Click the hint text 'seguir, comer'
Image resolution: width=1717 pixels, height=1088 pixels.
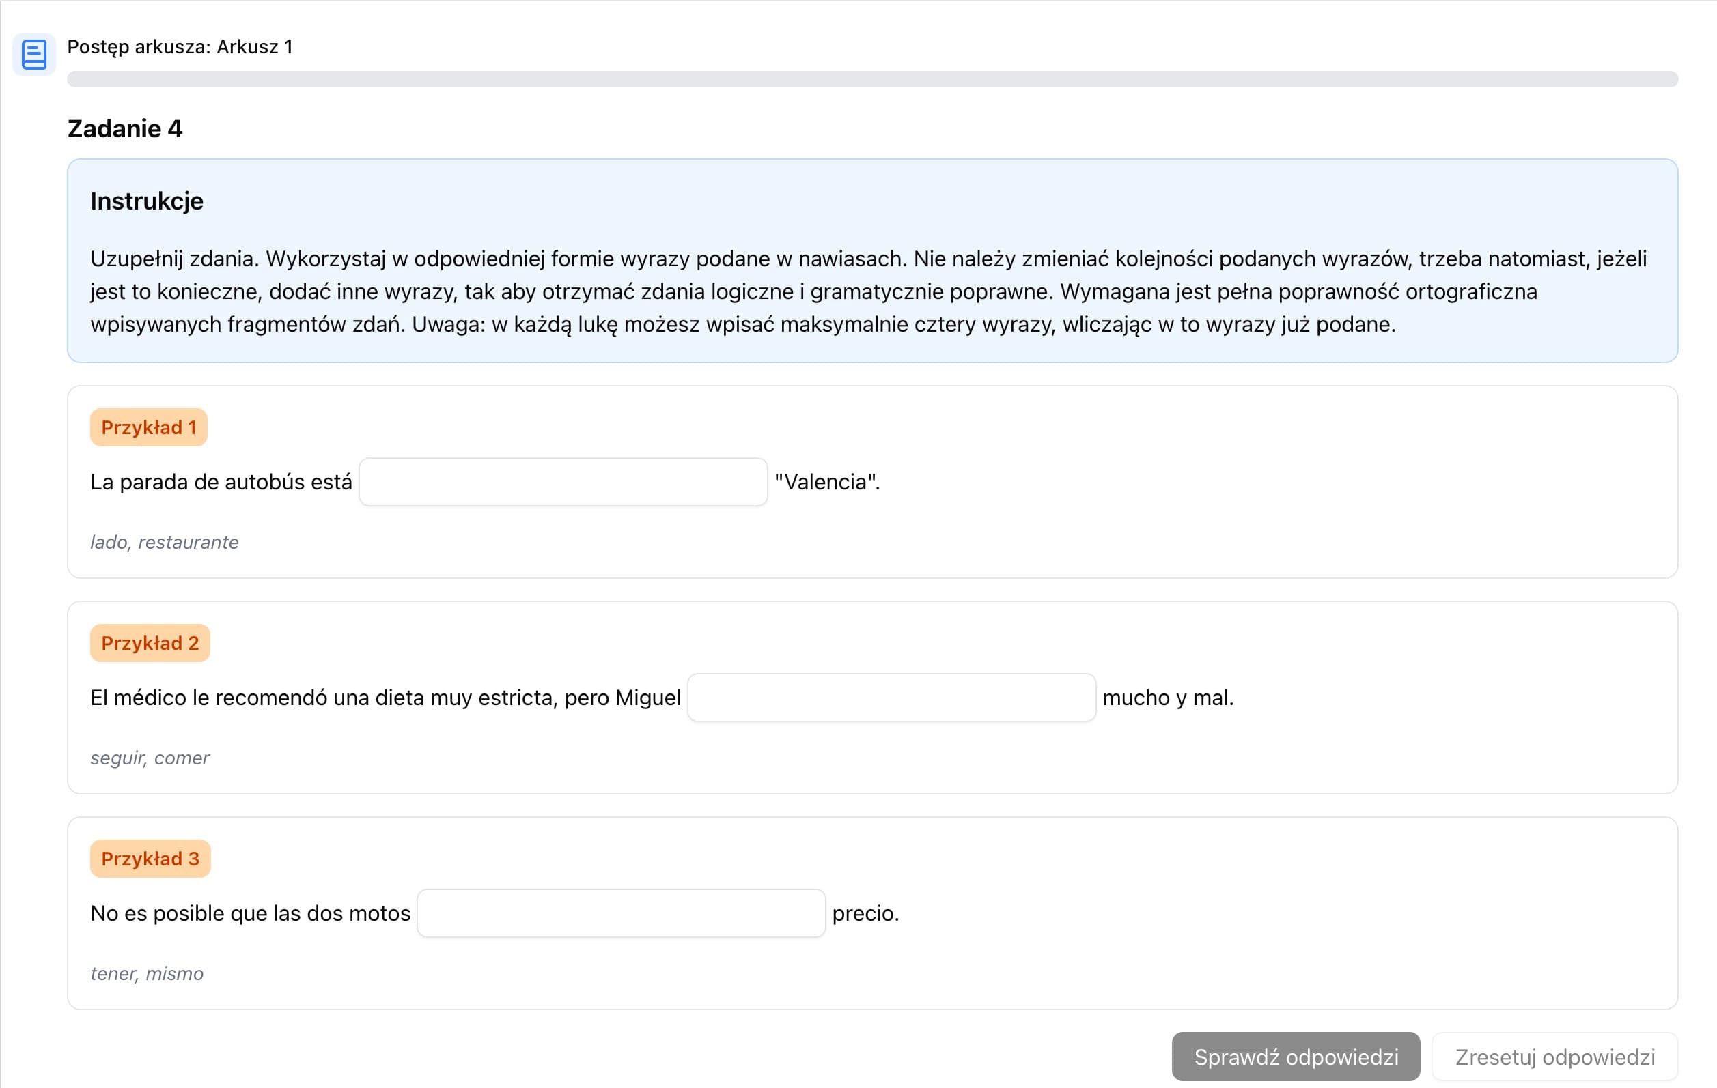click(x=150, y=758)
